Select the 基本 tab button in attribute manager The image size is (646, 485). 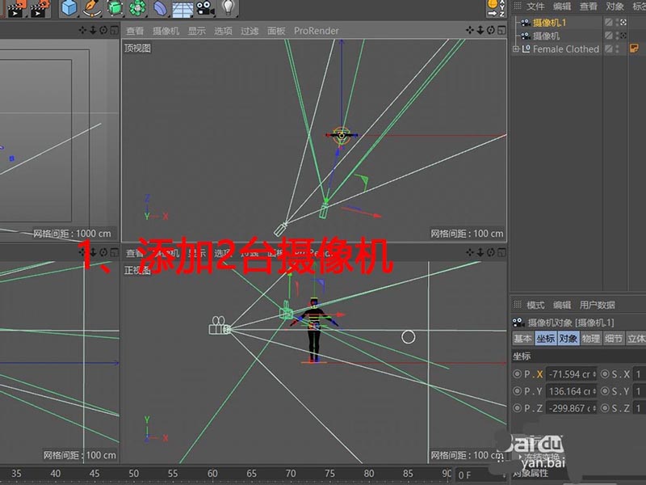click(523, 339)
